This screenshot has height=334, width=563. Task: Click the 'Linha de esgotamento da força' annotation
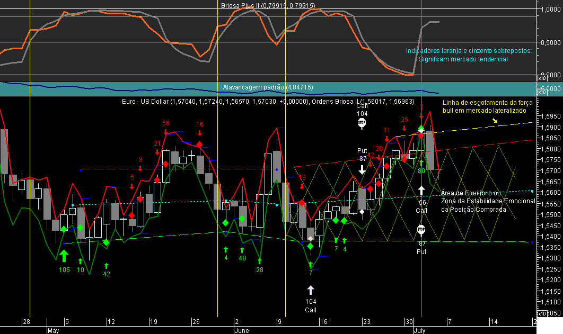pyautogui.click(x=488, y=103)
